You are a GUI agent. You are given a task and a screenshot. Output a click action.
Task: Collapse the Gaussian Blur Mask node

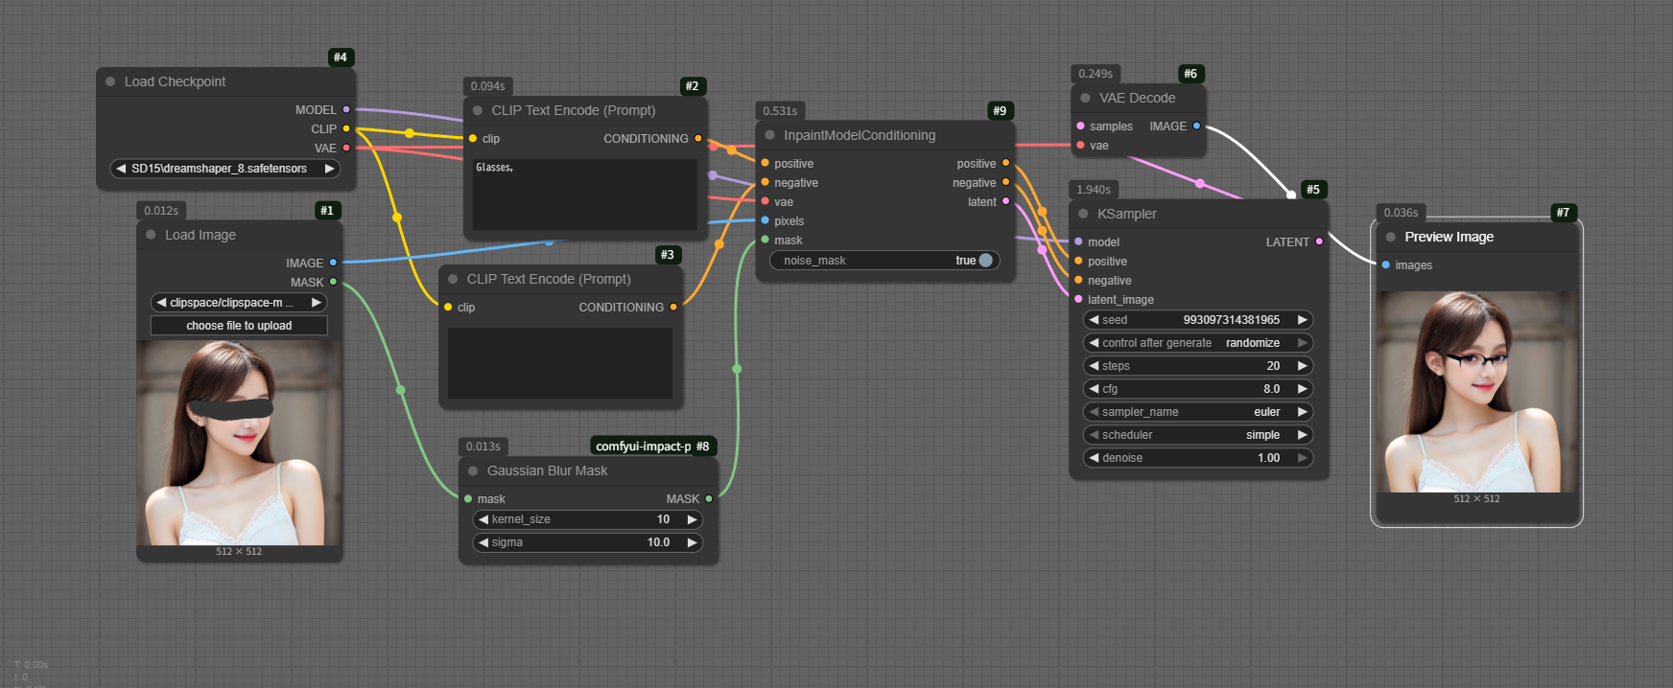pos(473,471)
